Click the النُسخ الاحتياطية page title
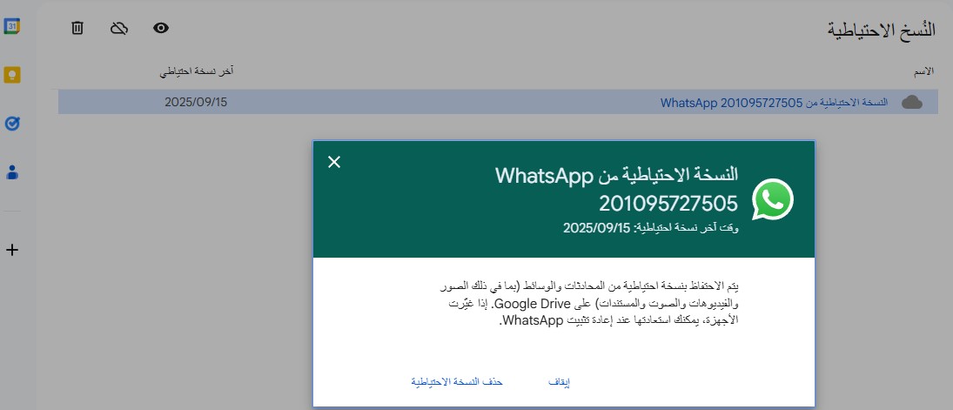The image size is (953, 410). pos(881,29)
